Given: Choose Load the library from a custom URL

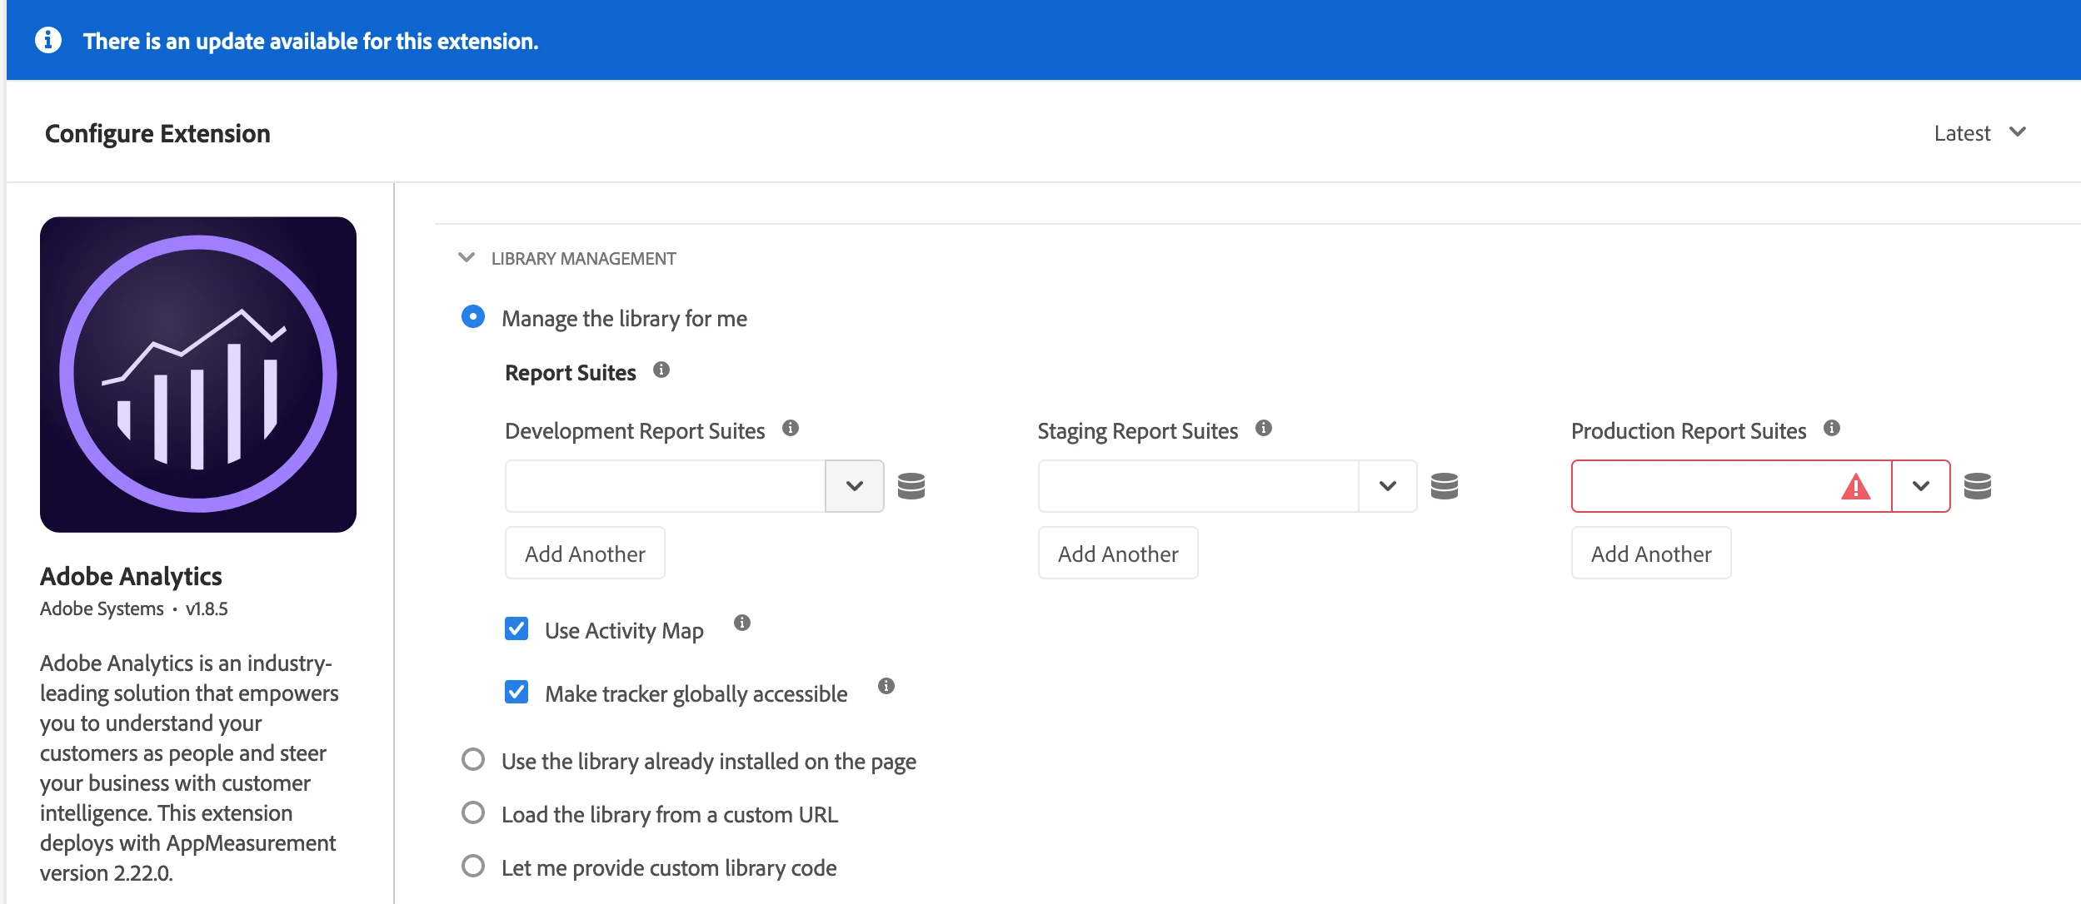Looking at the screenshot, I should pyautogui.click(x=473, y=812).
